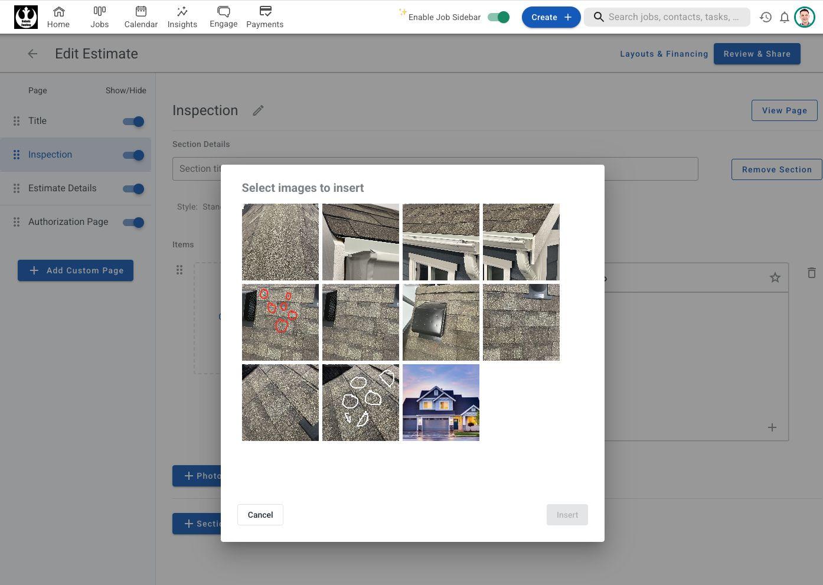Click the plus icon in item box
Image resolution: width=823 pixels, height=585 pixels.
tap(772, 427)
